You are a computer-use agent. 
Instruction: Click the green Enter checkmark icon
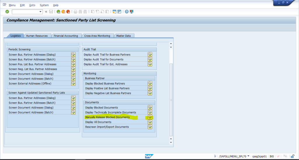pos(7,12)
